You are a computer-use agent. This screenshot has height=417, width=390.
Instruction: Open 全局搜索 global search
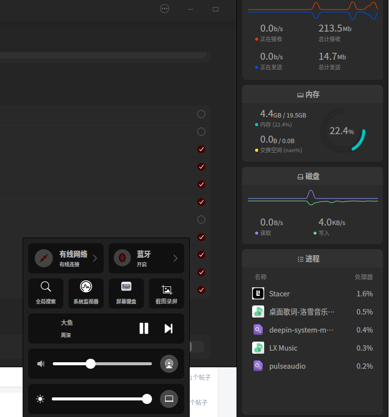[46, 293]
